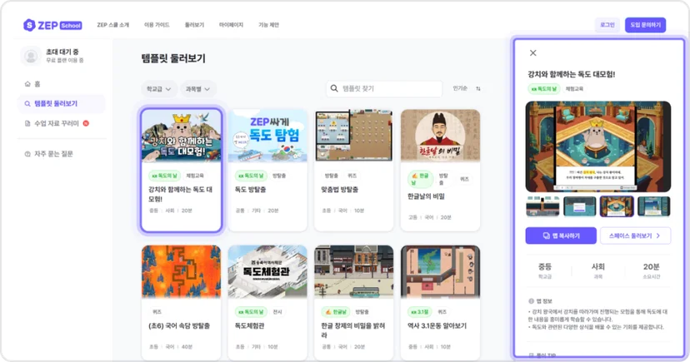
Task: Click the 템플릿 둘러보기 page heading
Action: [173, 58]
